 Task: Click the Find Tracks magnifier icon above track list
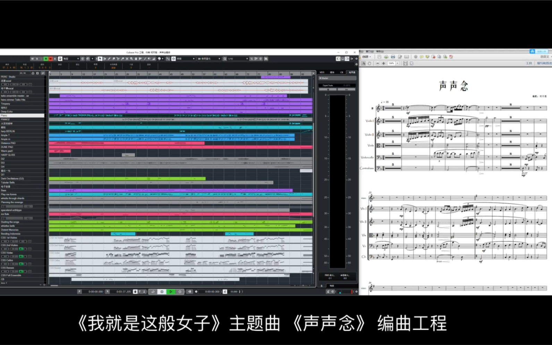pos(43,73)
